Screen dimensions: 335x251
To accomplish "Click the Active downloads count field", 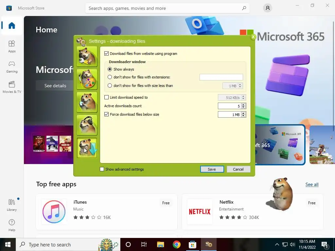I will 230,106.
